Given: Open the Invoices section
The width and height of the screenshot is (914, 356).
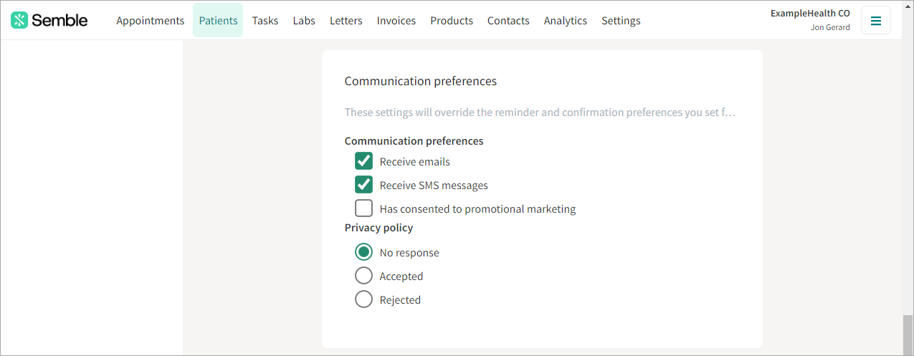Looking at the screenshot, I should [396, 20].
